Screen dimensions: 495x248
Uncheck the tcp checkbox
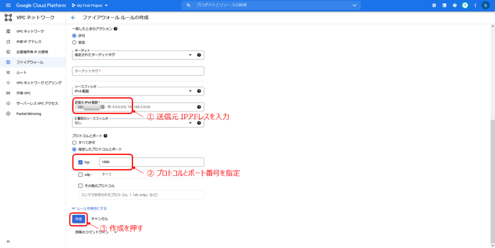pyautogui.click(x=80, y=162)
